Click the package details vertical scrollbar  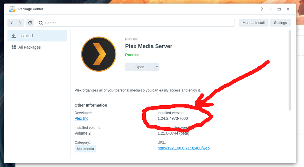tap(290, 70)
